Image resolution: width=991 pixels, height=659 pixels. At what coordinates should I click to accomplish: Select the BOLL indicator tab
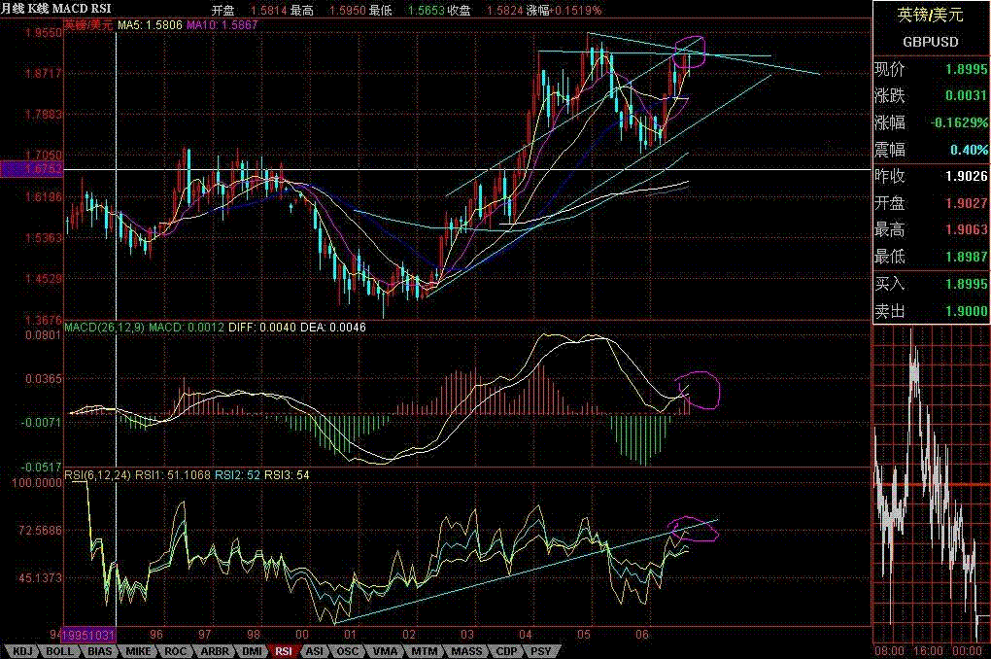(x=60, y=650)
